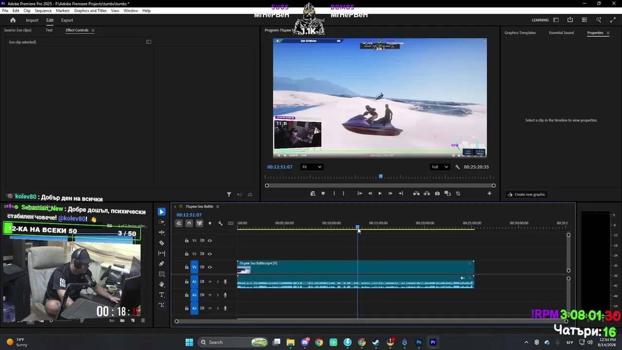Open the Properties panel menu

click(x=607, y=33)
